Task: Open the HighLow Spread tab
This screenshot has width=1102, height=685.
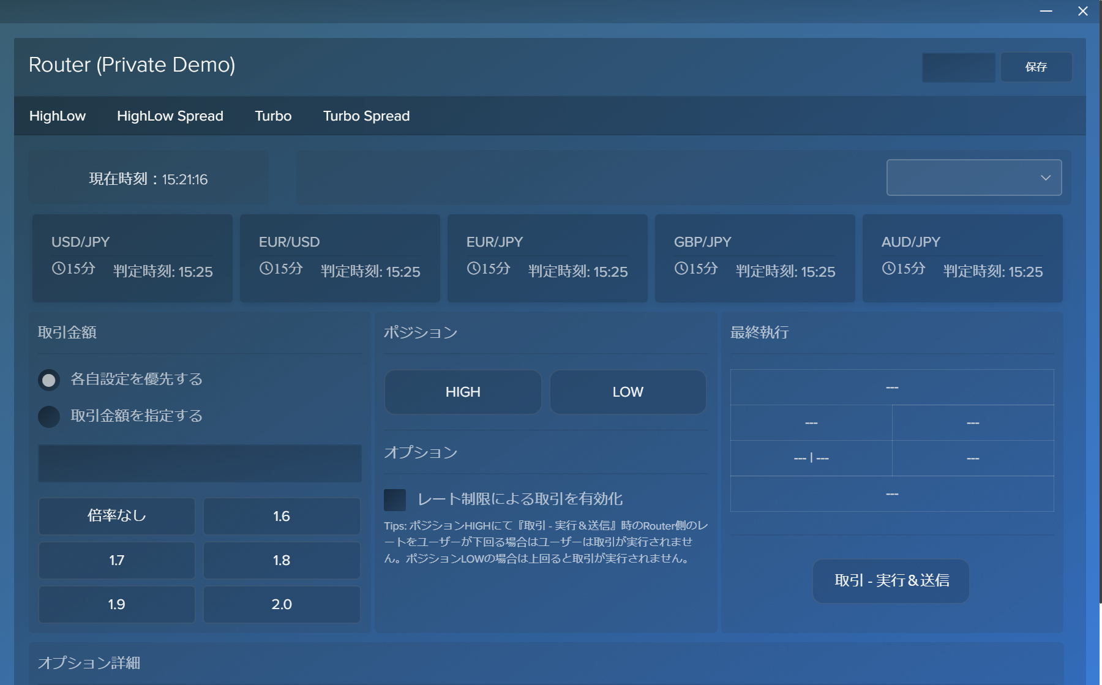Action: tap(170, 116)
